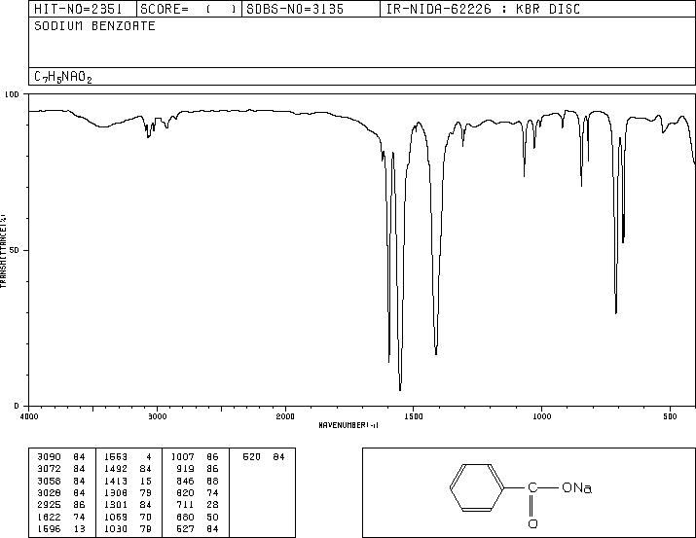Click the 3090 peak table entry
Image resolution: width=696 pixels, height=538 pixels.
(x=61, y=457)
